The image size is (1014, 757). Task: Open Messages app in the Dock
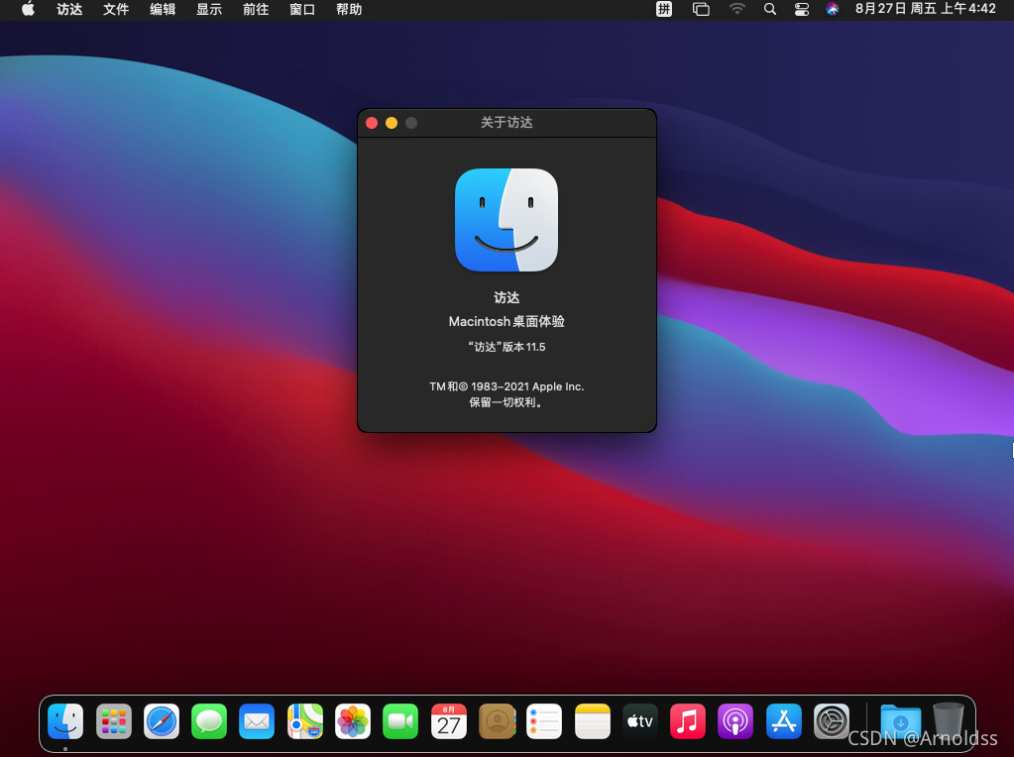point(209,720)
